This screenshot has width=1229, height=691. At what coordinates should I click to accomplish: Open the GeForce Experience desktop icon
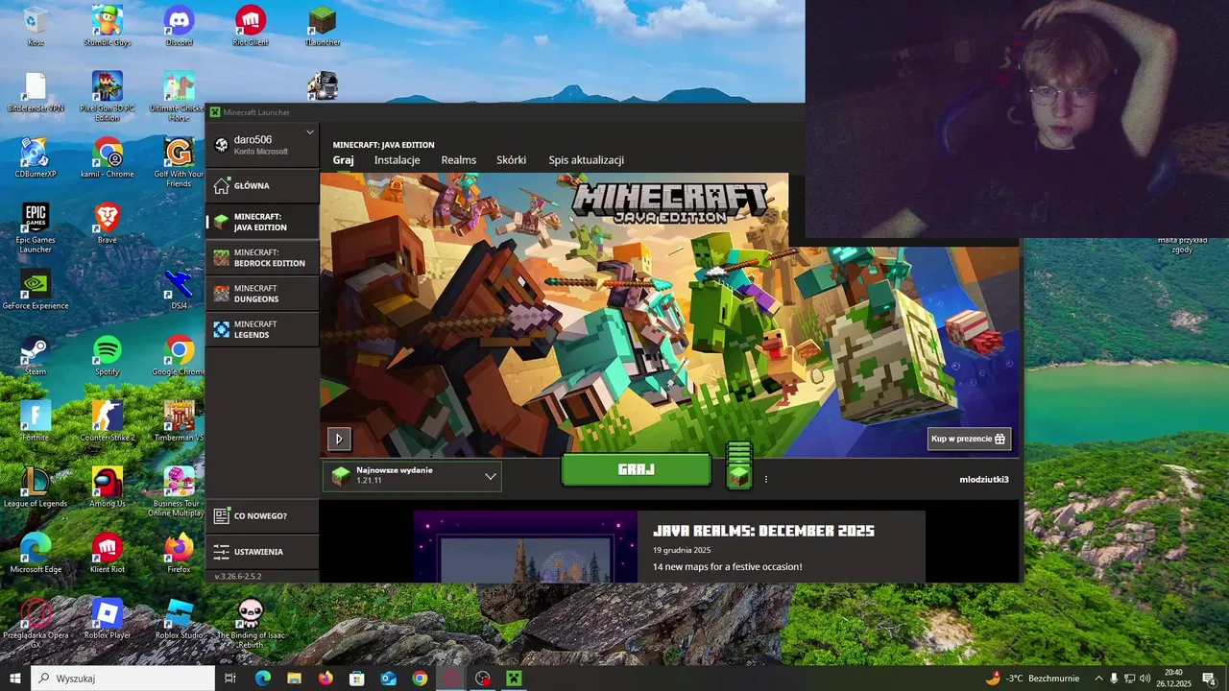(x=36, y=289)
